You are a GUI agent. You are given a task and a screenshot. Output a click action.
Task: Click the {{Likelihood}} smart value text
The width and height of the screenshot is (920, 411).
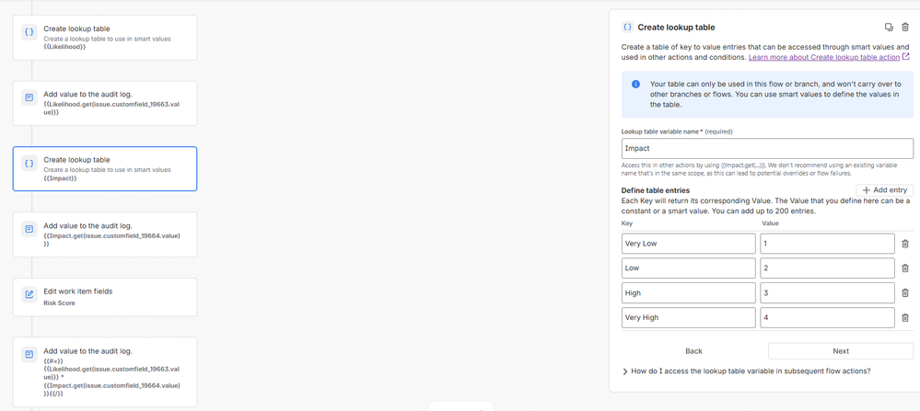pyautogui.click(x=65, y=47)
